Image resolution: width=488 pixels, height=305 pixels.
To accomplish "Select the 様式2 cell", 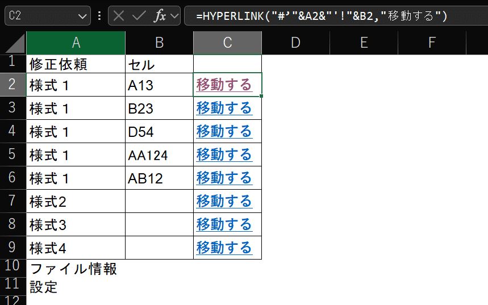I will tap(76, 201).
